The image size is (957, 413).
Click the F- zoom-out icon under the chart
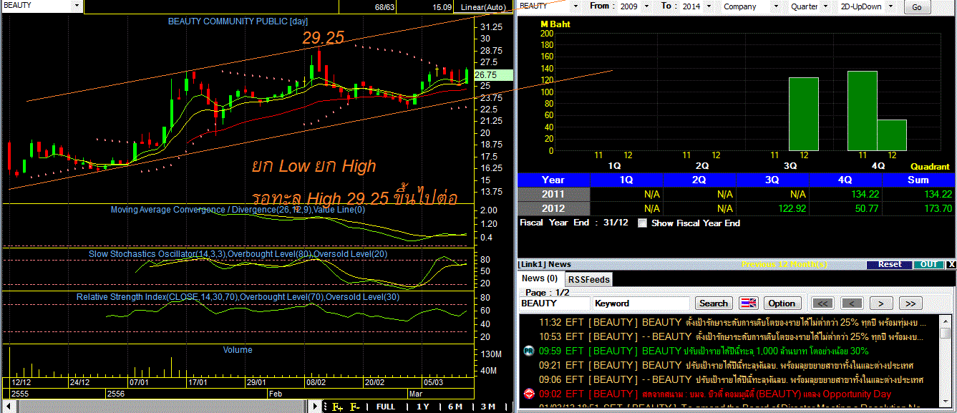(x=355, y=407)
